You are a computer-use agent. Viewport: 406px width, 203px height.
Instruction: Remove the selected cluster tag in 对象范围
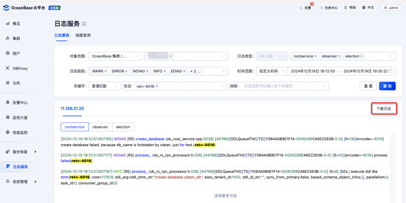point(171,56)
